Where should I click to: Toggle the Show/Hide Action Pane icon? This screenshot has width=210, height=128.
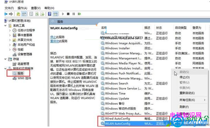click(x=55, y=14)
